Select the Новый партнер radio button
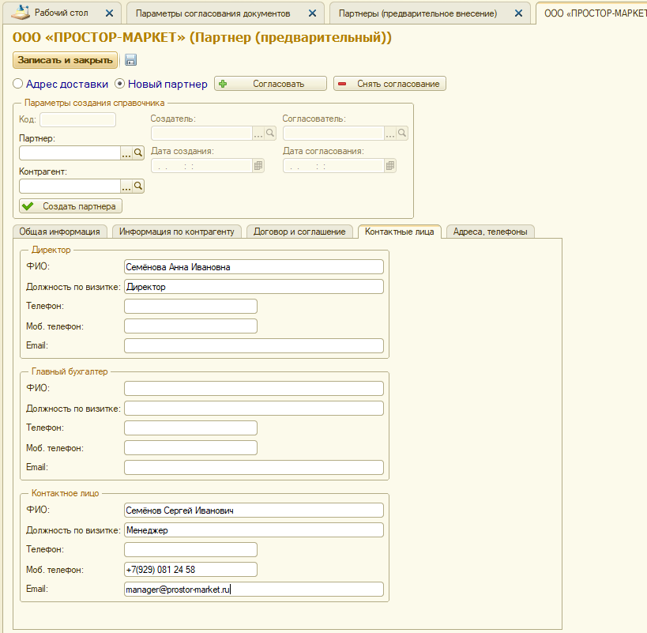The image size is (647, 633). coord(120,84)
